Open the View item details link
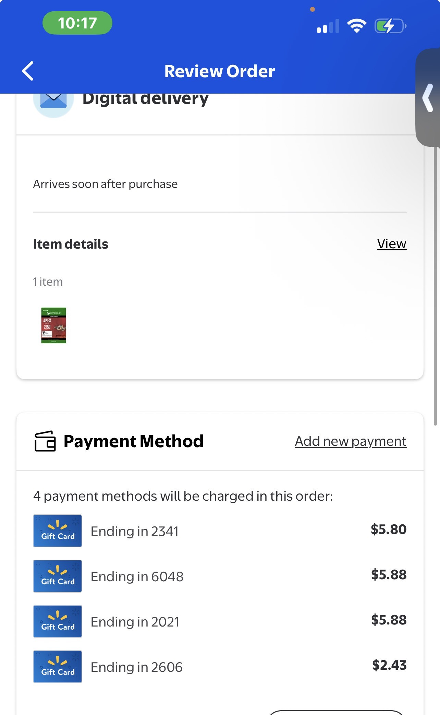 (391, 244)
